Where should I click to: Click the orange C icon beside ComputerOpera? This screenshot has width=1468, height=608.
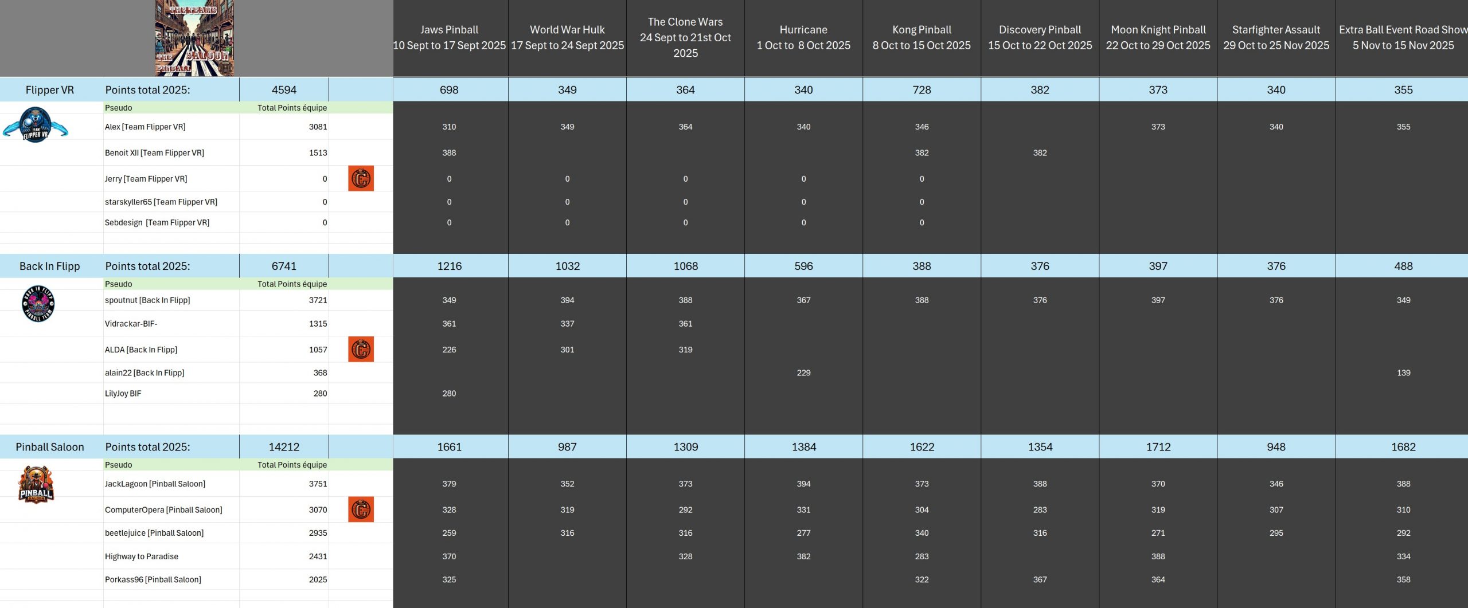361,509
